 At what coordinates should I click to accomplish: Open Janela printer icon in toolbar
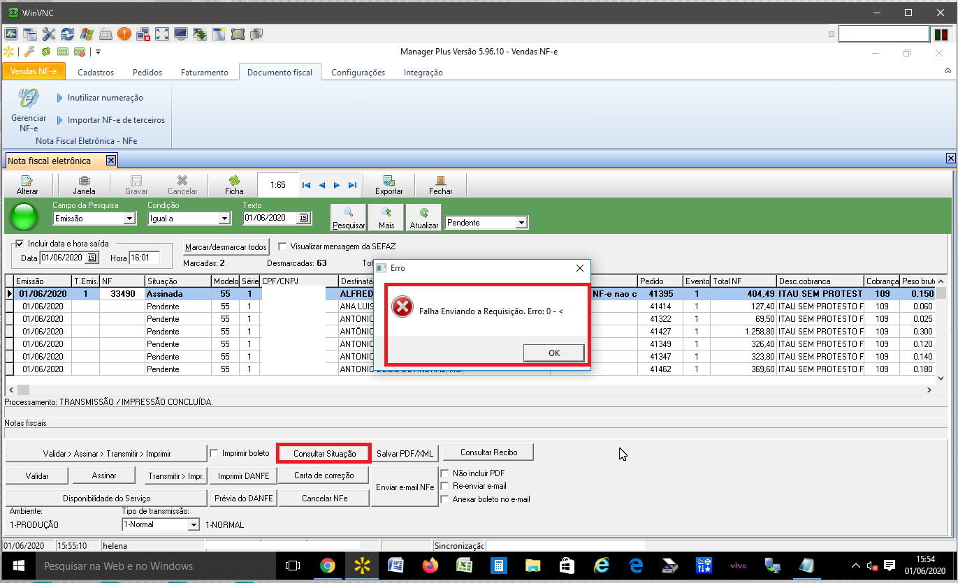click(x=84, y=185)
